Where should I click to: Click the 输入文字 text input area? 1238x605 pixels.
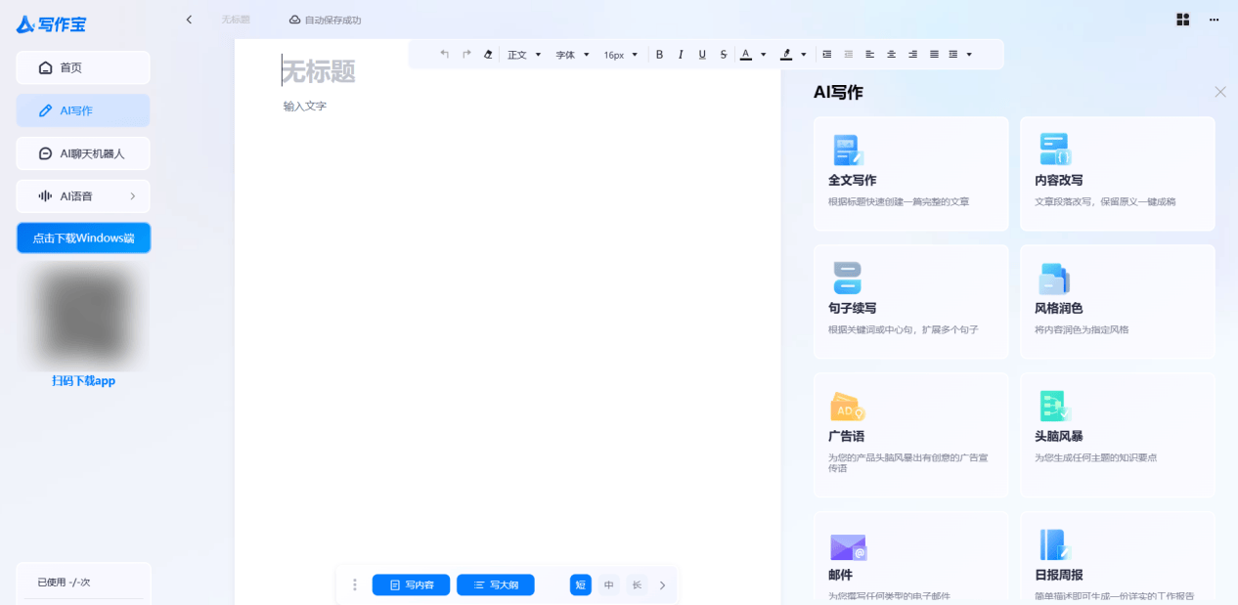click(303, 106)
